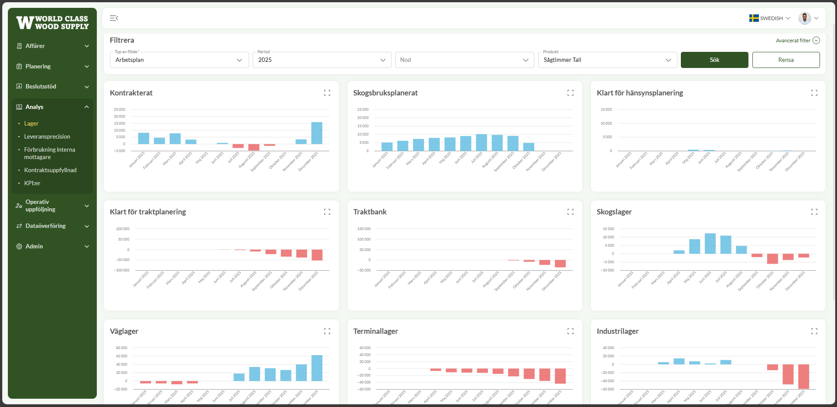Expand the Skogslager chart to fullscreen

click(x=814, y=212)
